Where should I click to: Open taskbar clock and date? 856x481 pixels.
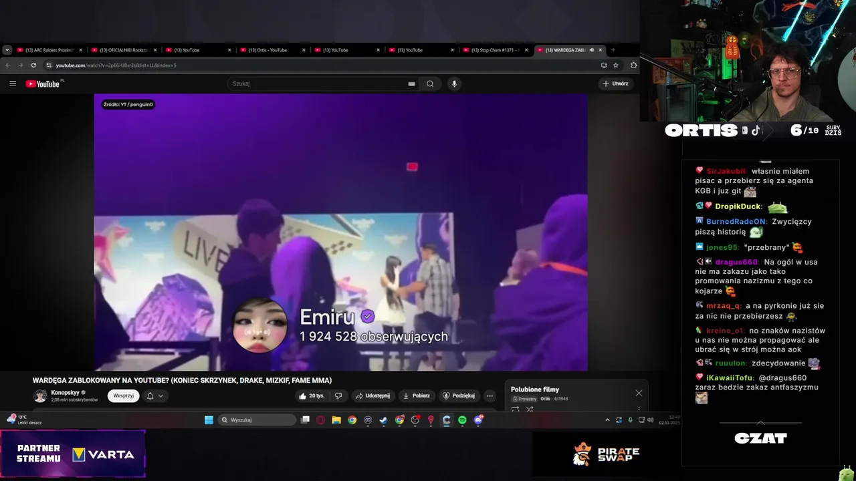[669, 420]
